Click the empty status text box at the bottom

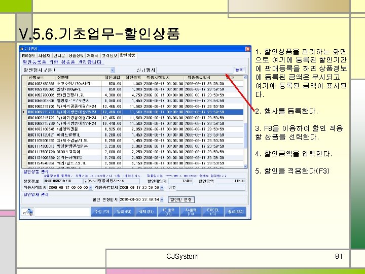[x=62, y=212]
